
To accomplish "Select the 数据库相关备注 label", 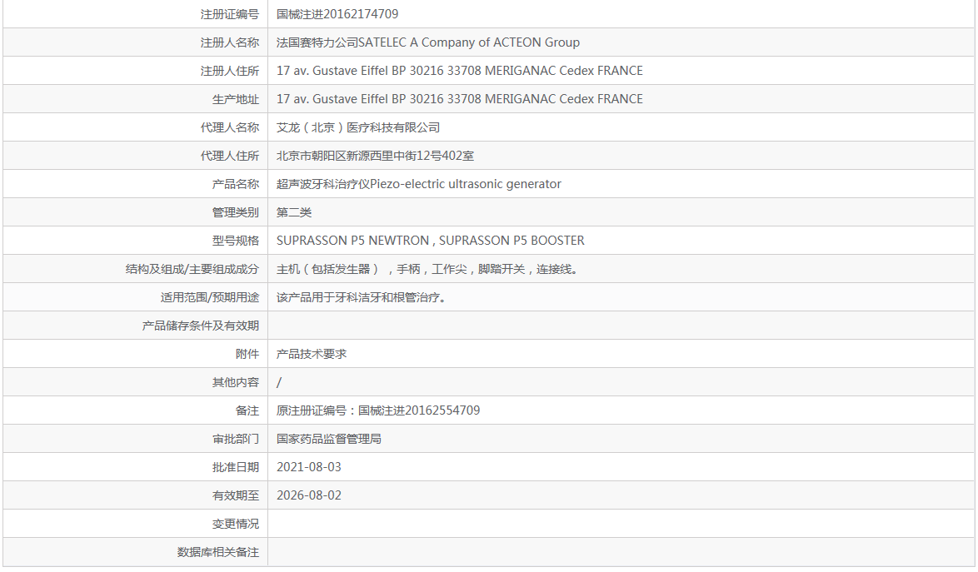I will click(218, 552).
